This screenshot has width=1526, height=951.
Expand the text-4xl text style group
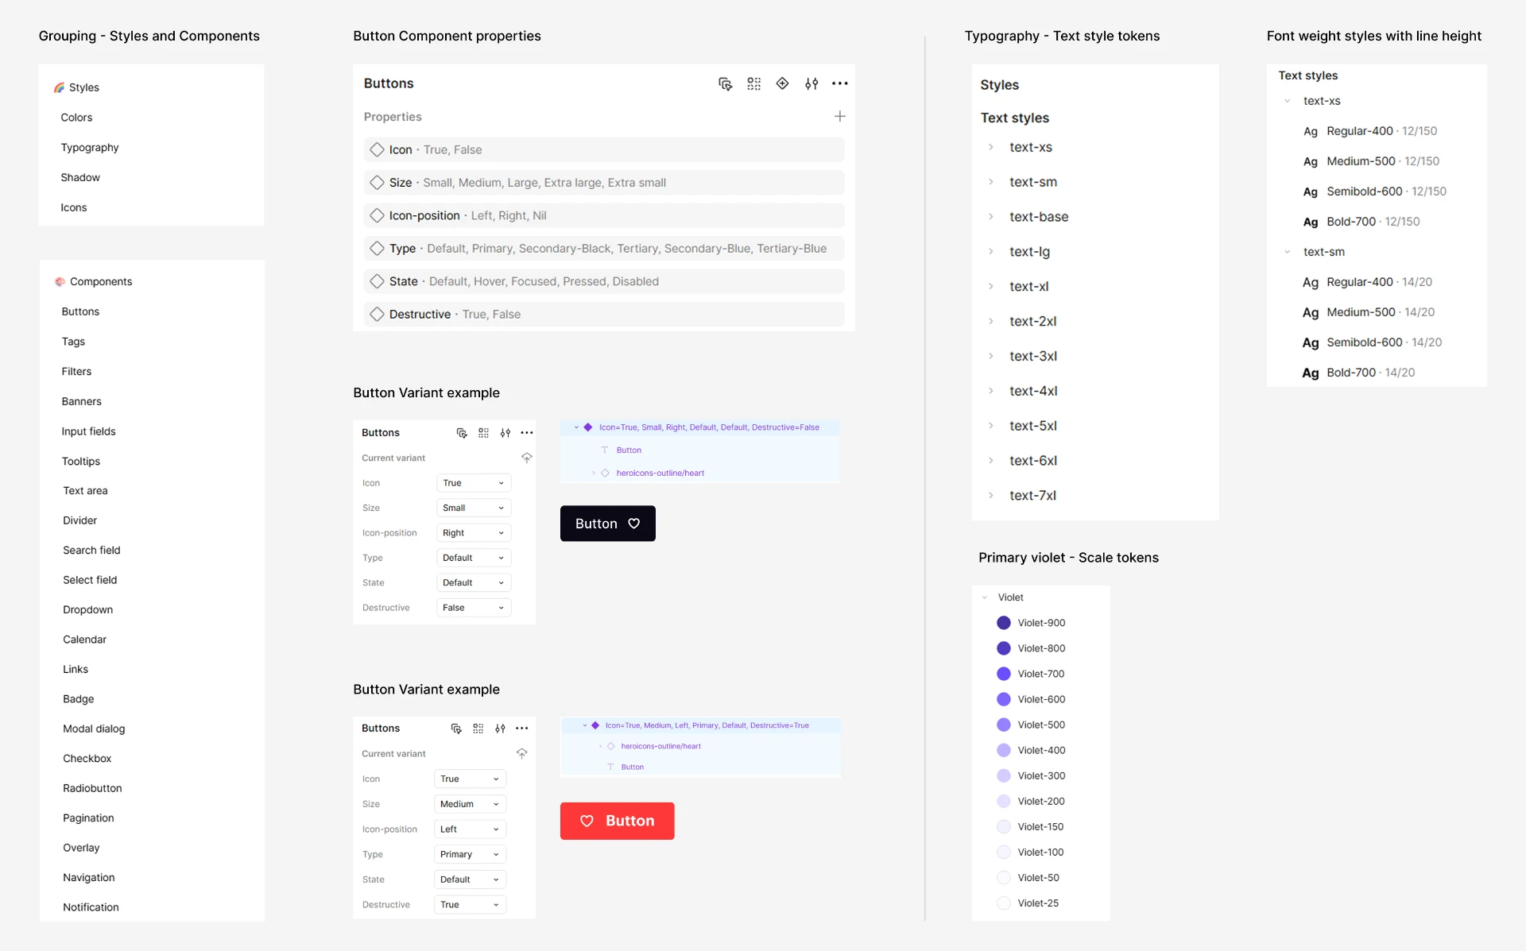pos(990,391)
